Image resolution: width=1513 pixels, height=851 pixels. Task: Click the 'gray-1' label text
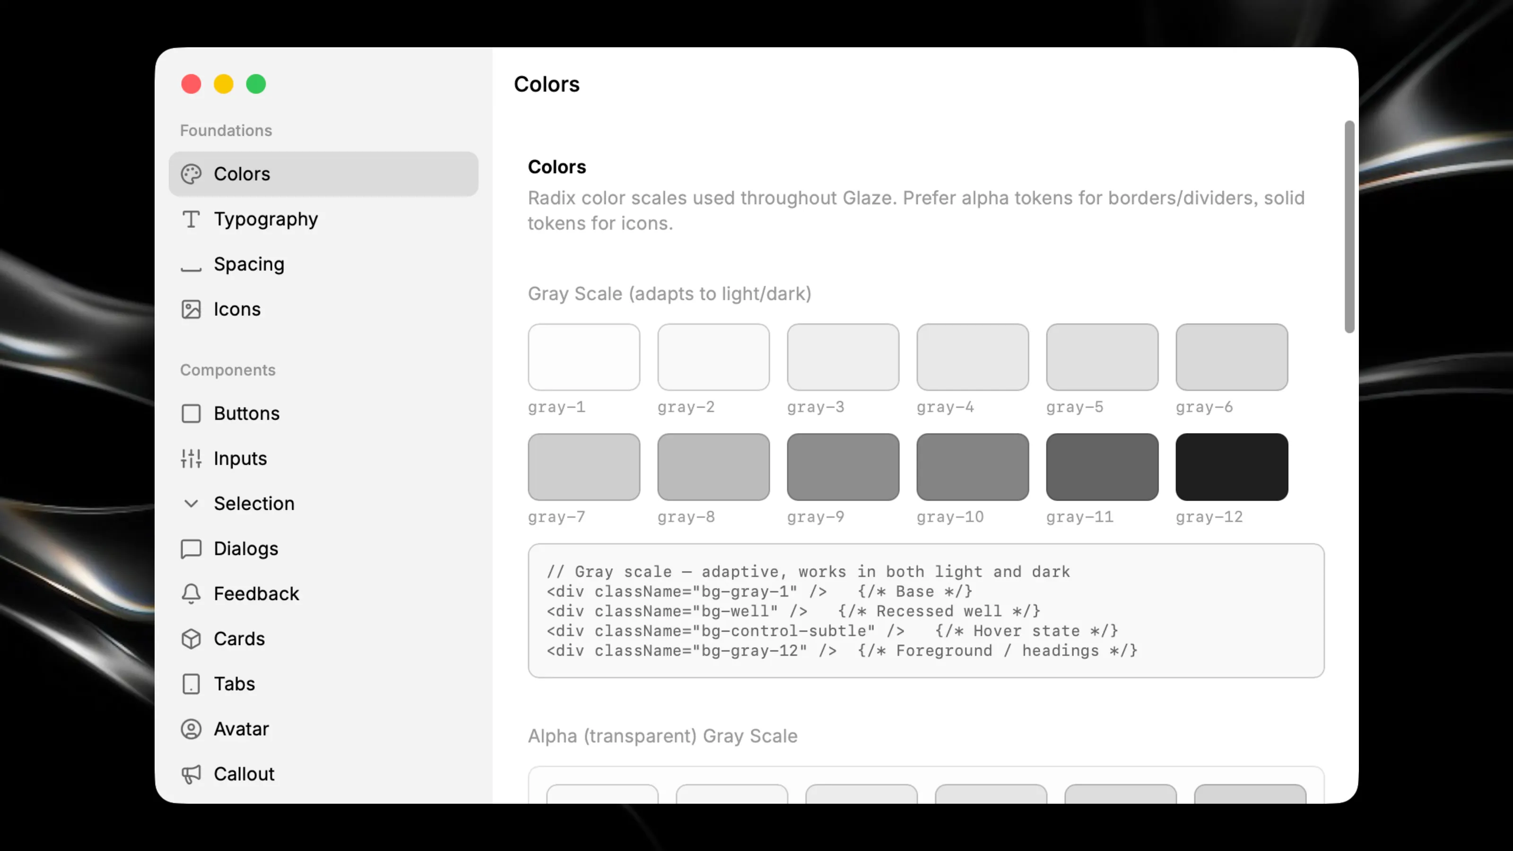click(556, 407)
